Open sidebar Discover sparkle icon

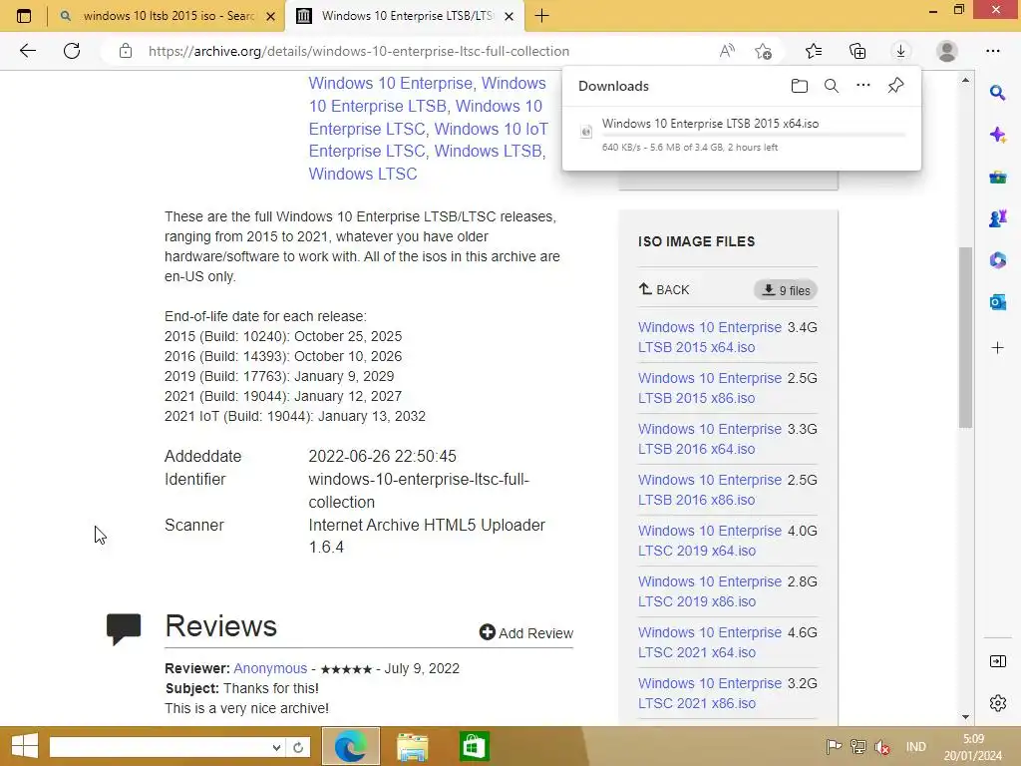[997, 135]
